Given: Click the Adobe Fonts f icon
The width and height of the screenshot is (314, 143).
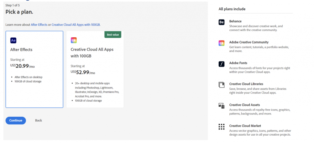Looking at the screenshot, I should [x=221, y=64].
